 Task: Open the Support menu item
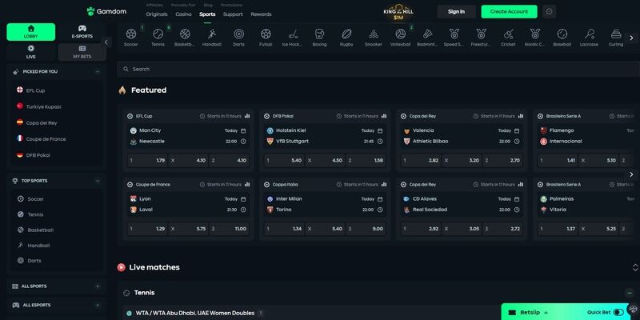[233, 14]
